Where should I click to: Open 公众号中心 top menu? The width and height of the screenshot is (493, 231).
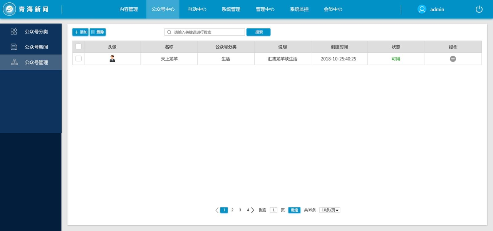click(x=163, y=9)
